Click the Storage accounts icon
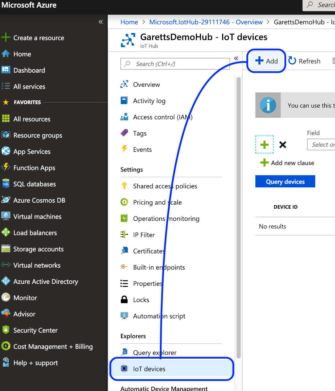 6,249
